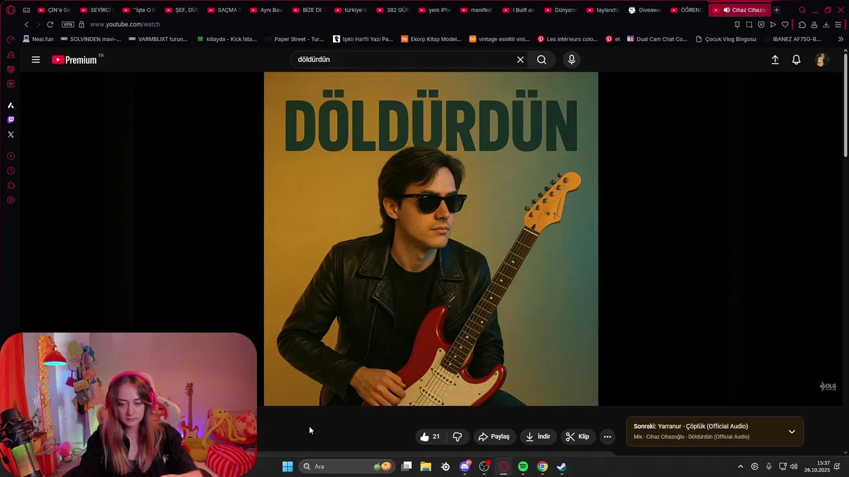Open Aria AI in Opera sidebar
This screenshot has height=477, width=849.
(11, 105)
